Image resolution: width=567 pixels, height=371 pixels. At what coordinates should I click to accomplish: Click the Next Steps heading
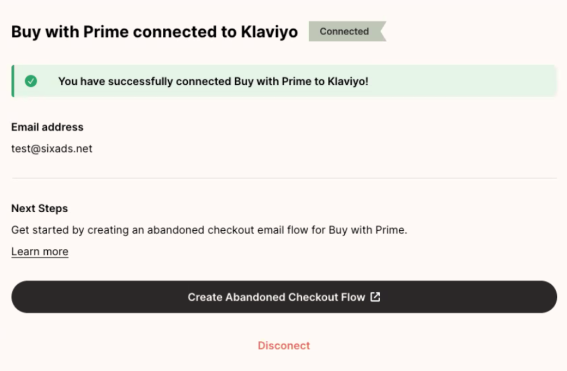39,208
